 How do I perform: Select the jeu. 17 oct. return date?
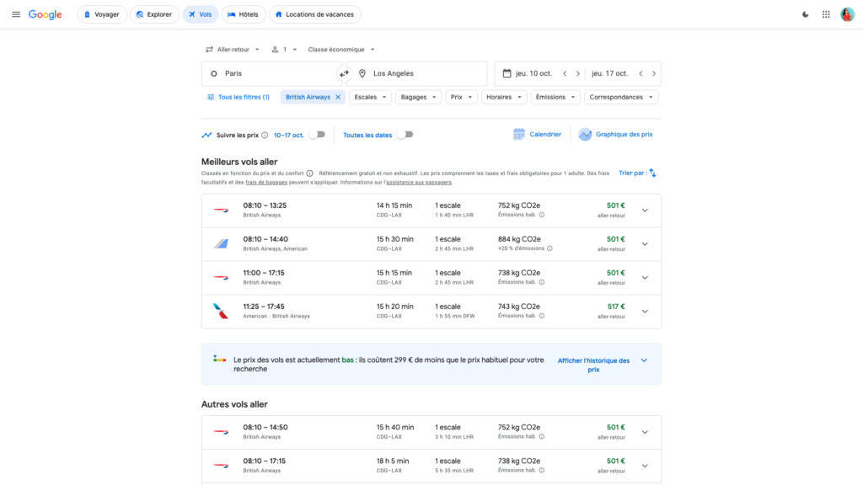pos(609,74)
